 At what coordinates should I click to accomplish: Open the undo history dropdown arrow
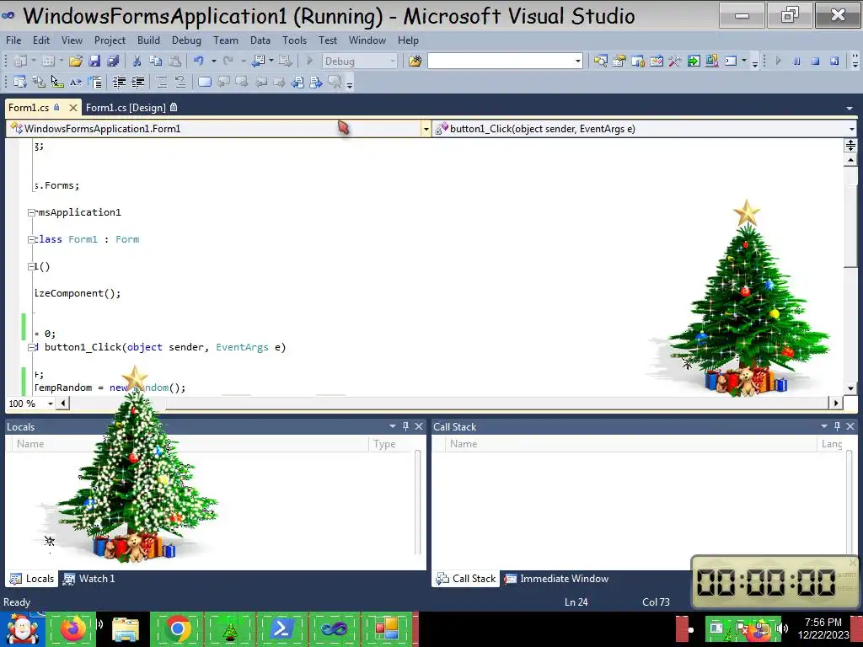(x=213, y=61)
